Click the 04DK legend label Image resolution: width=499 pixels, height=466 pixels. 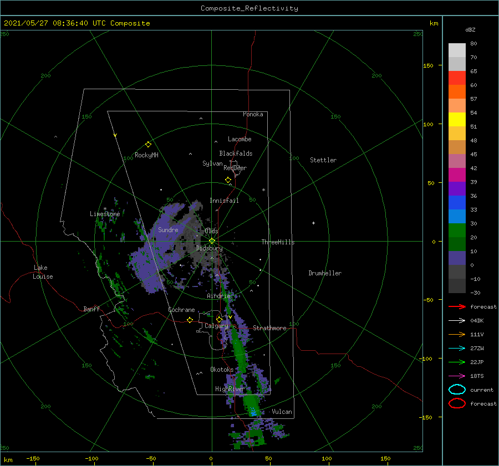(x=477, y=320)
